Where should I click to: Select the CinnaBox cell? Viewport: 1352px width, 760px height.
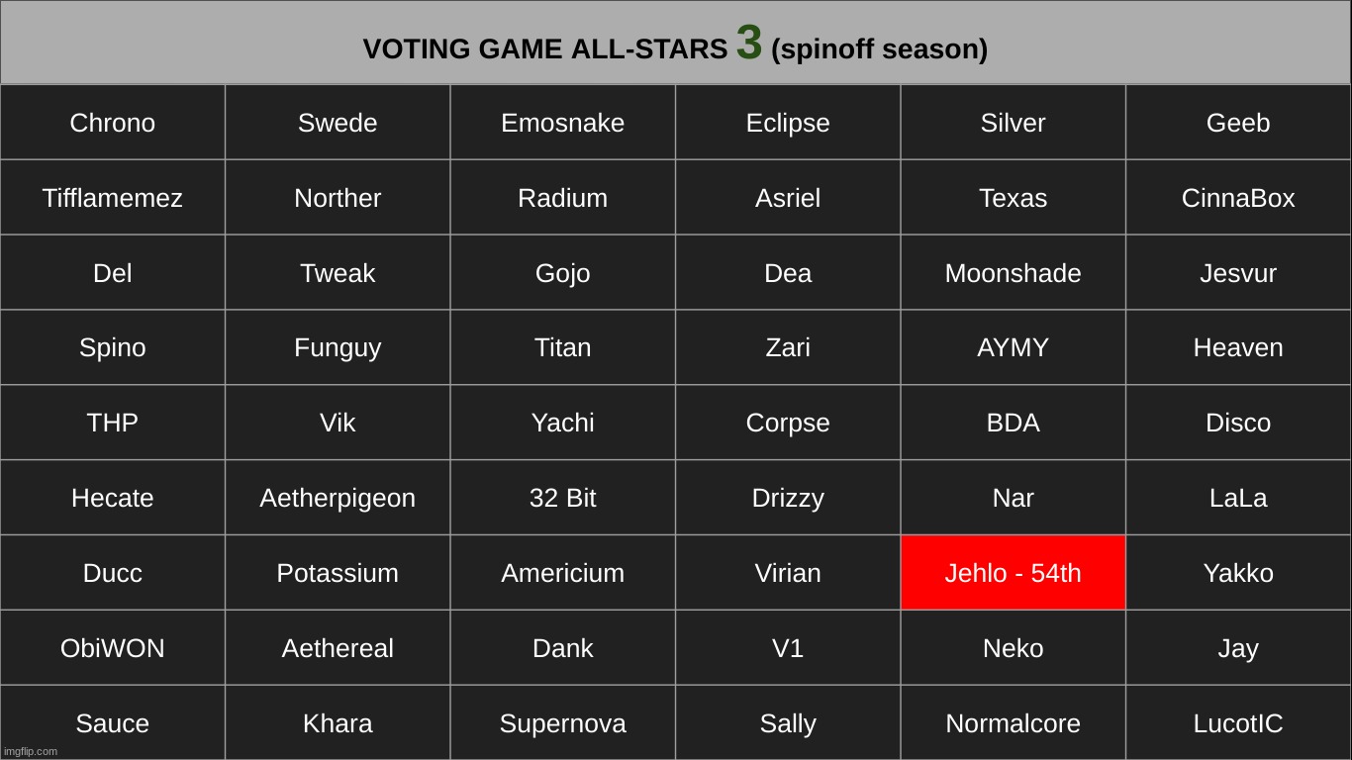1237,198
